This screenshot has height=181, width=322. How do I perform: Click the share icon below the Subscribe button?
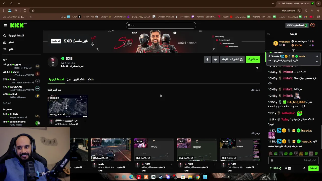(257, 68)
